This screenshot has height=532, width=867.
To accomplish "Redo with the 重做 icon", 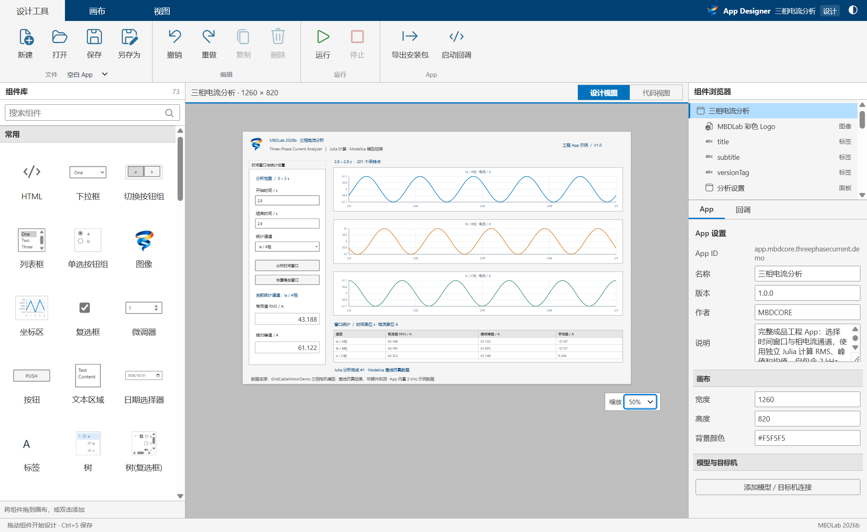I will [209, 37].
